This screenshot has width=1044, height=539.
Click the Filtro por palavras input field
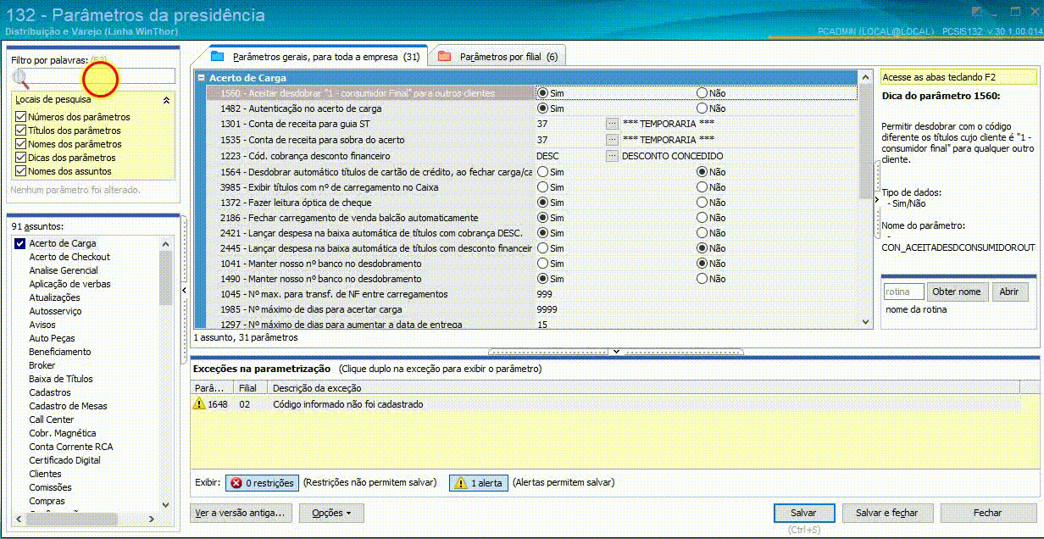[103, 76]
